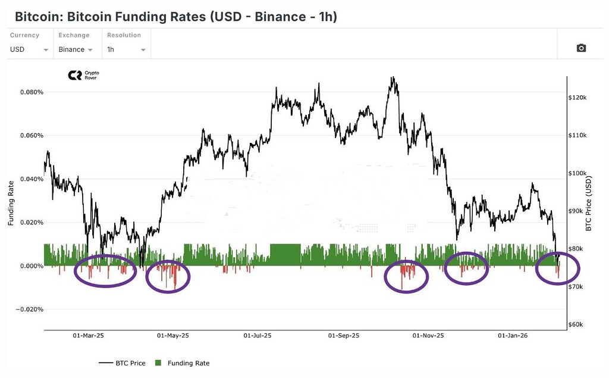The width and height of the screenshot is (609, 378).
Task: Click the camera snapshot icon
Action: pyautogui.click(x=581, y=48)
